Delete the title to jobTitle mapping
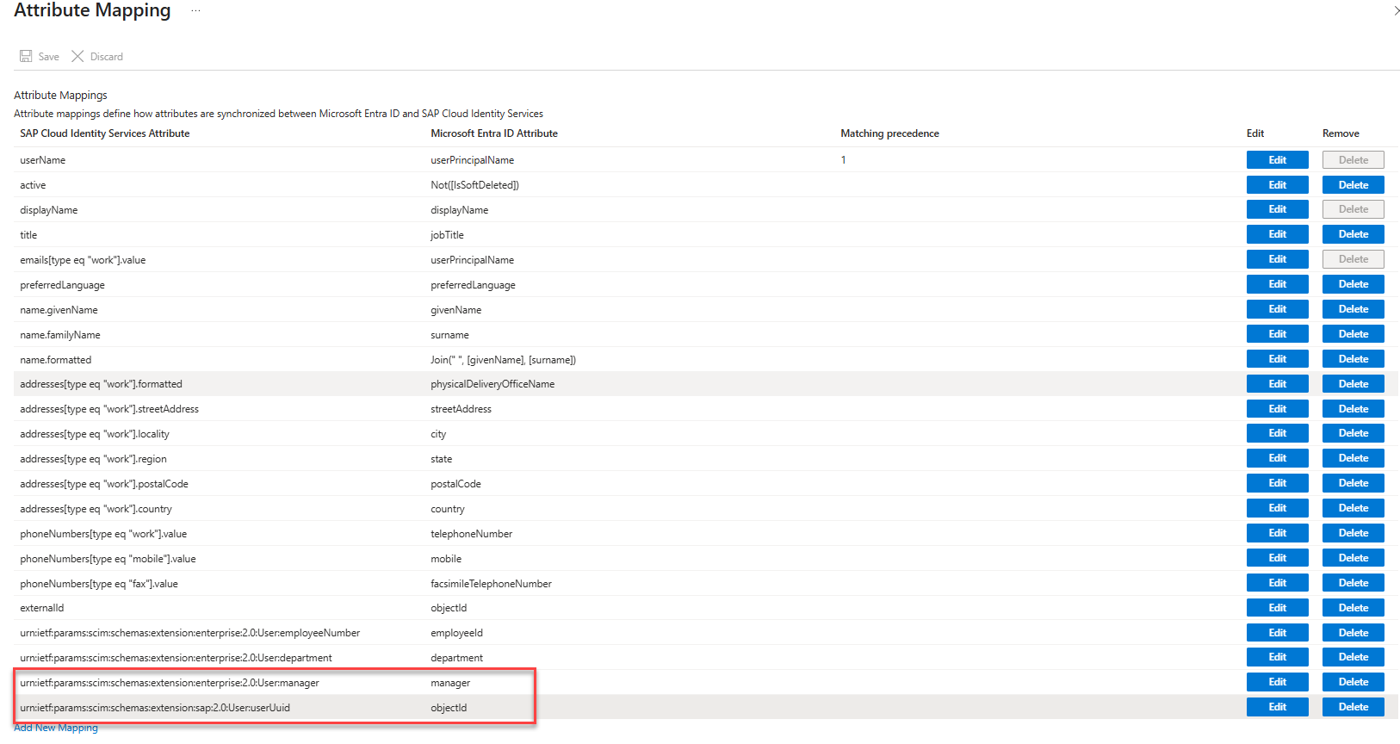Viewport: 1400px width, 744px height. (x=1353, y=234)
